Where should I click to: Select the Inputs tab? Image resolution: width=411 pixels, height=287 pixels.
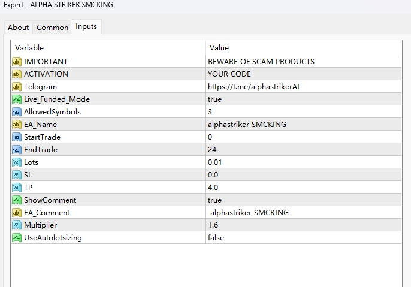click(86, 26)
